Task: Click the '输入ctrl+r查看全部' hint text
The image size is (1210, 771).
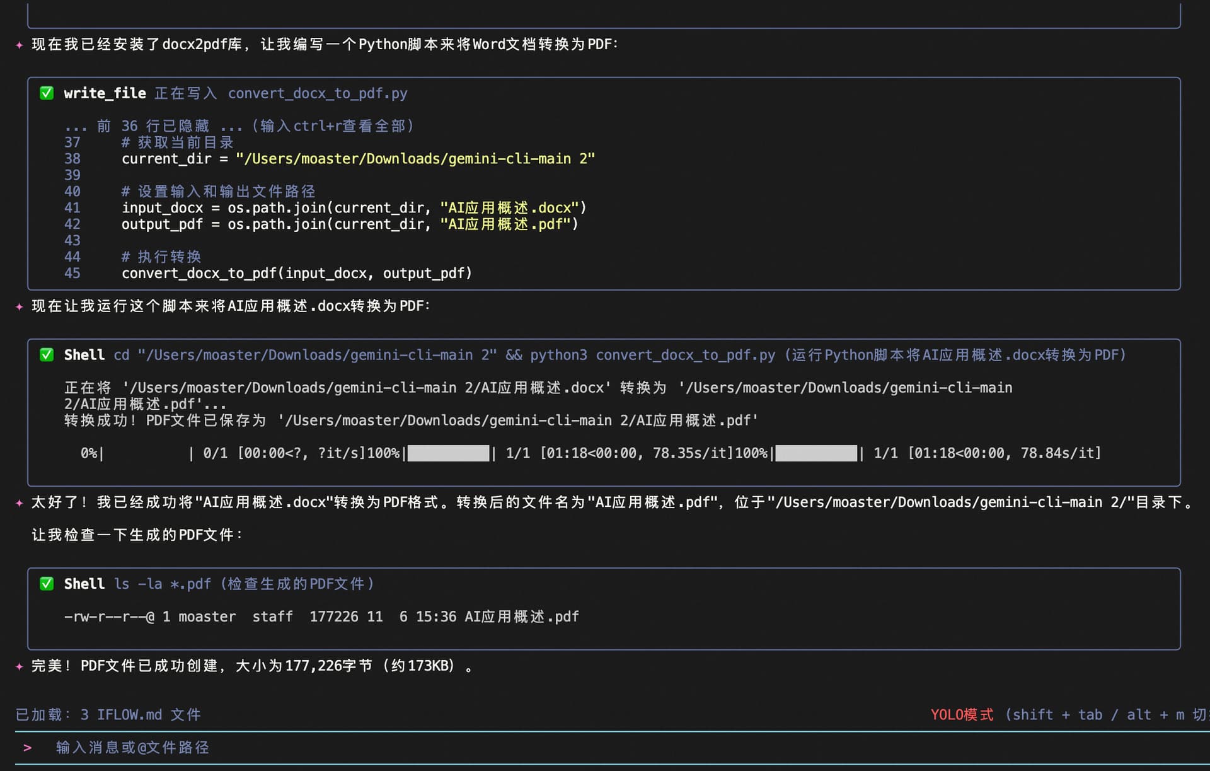Action: (333, 126)
